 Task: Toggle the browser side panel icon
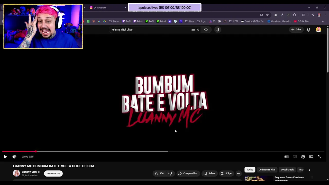click(x=304, y=15)
